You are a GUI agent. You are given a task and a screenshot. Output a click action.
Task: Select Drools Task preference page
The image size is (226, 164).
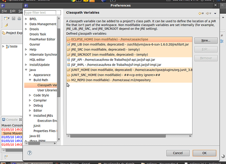coord(38,34)
